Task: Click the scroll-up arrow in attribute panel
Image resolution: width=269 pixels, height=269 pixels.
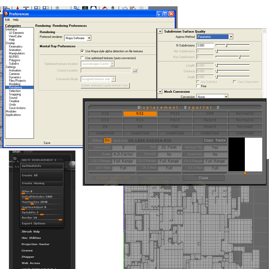Action: click(264, 31)
